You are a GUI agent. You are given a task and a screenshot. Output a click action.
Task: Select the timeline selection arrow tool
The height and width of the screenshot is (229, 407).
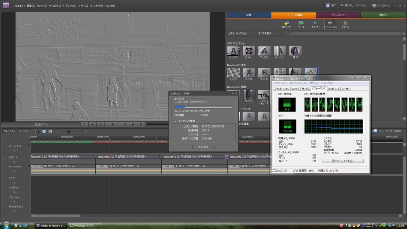38,131
